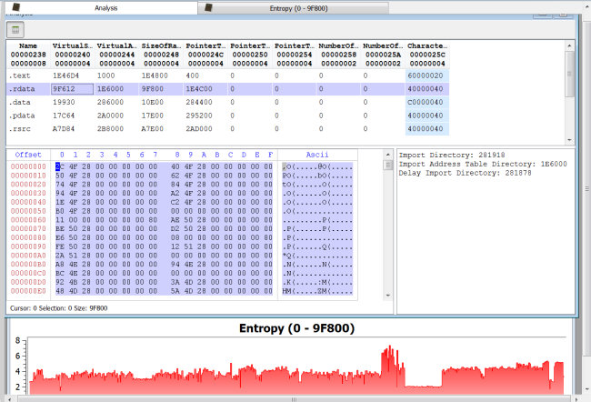Image resolution: width=591 pixels, height=402 pixels.
Task: Click the Offset column header in hex view
Action: tap(28, 155)
